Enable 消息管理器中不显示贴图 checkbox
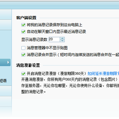This screenshot has height=119, width=119. (x=23, y=48)
